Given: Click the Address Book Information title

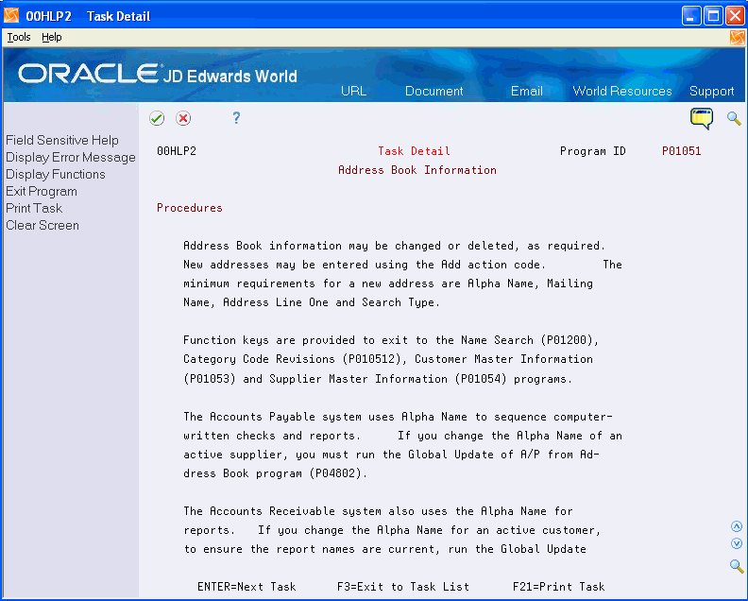Looking at the screenshot, I should tap(416, 170).
